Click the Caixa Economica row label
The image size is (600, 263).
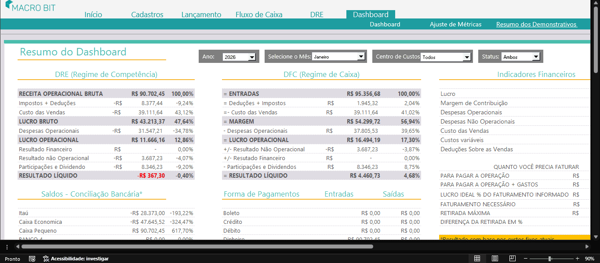(x=40, y=222)
